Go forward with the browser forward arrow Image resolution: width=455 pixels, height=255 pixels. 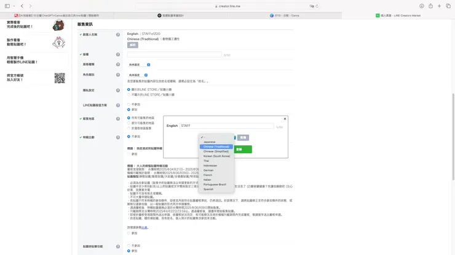30,6
